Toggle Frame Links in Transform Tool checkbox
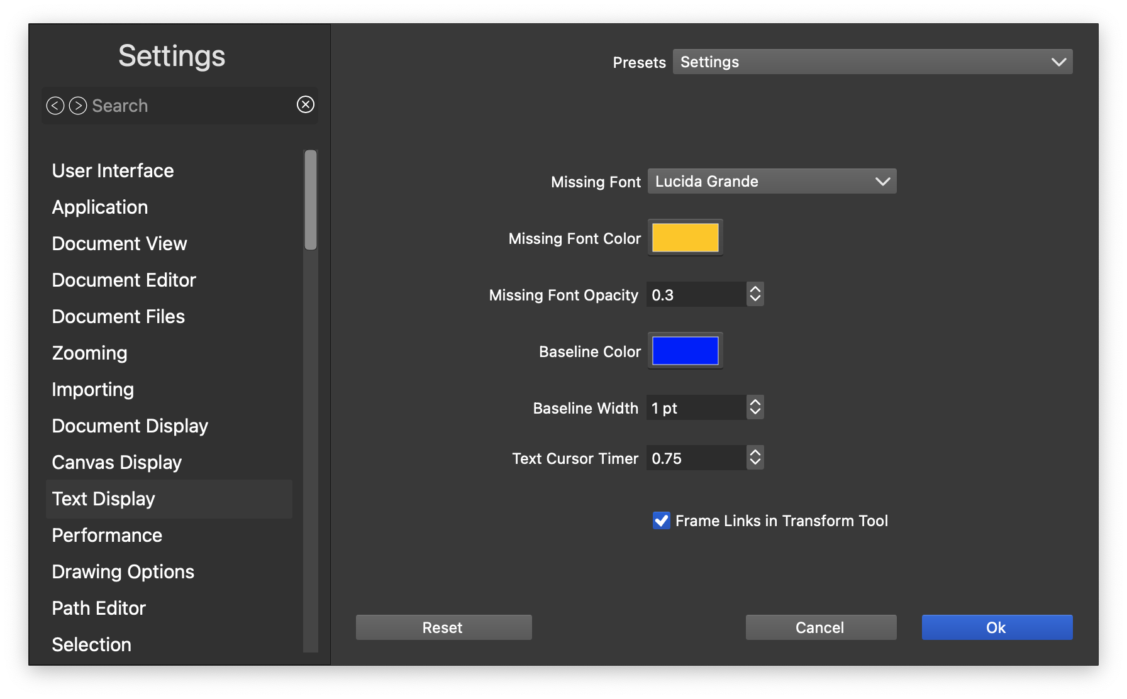The width and height of the screenshot is (1127, 699). tap(661, 520)
